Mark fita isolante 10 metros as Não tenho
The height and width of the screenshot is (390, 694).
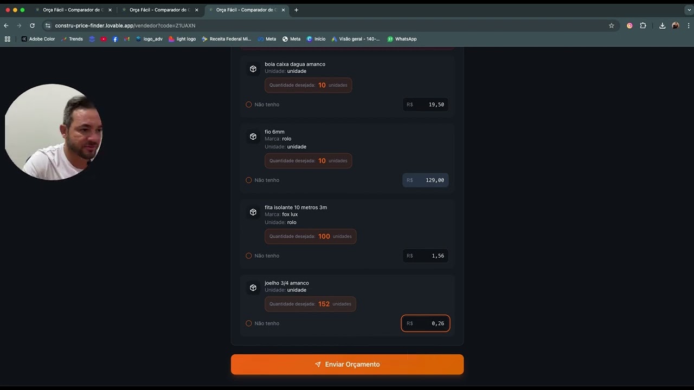[x=249, y=256]
